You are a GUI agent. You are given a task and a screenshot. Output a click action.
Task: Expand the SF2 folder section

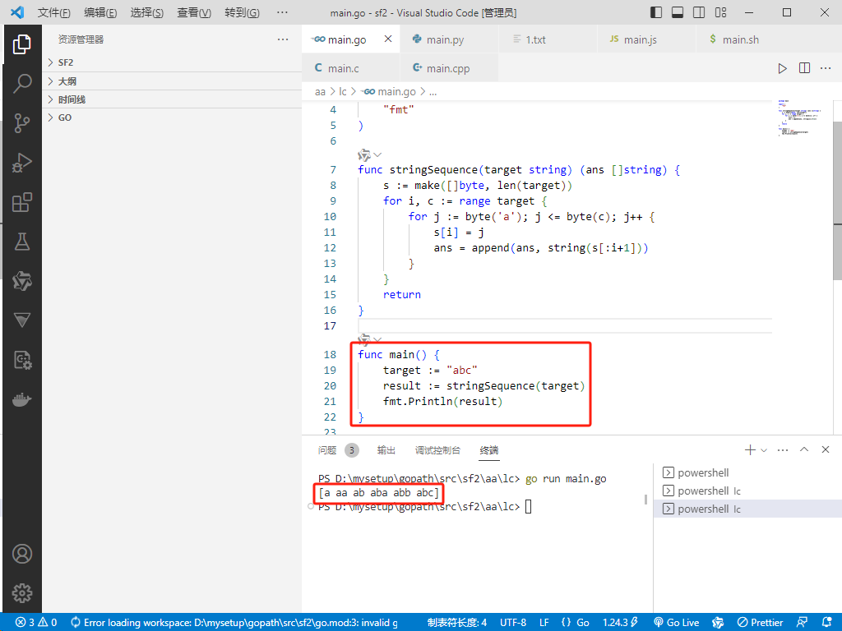coord(172,62)
